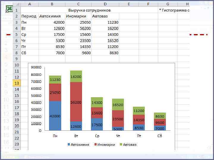Click green legend swatch for Автоваз
The image size is (214, 160).
(121, 145)
